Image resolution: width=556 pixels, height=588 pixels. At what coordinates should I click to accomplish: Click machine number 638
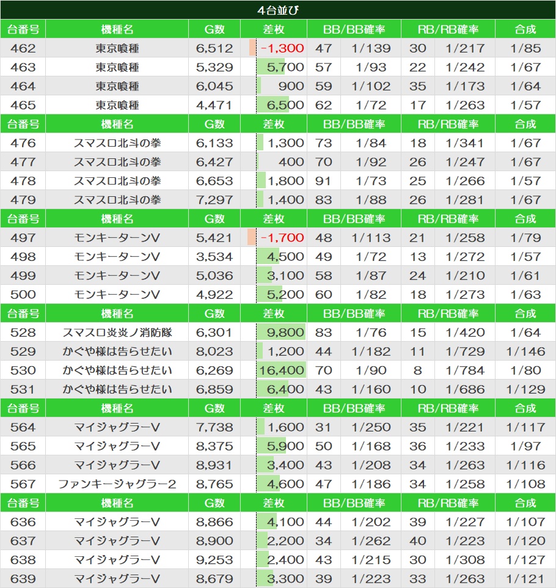click(x=23, y=559)
